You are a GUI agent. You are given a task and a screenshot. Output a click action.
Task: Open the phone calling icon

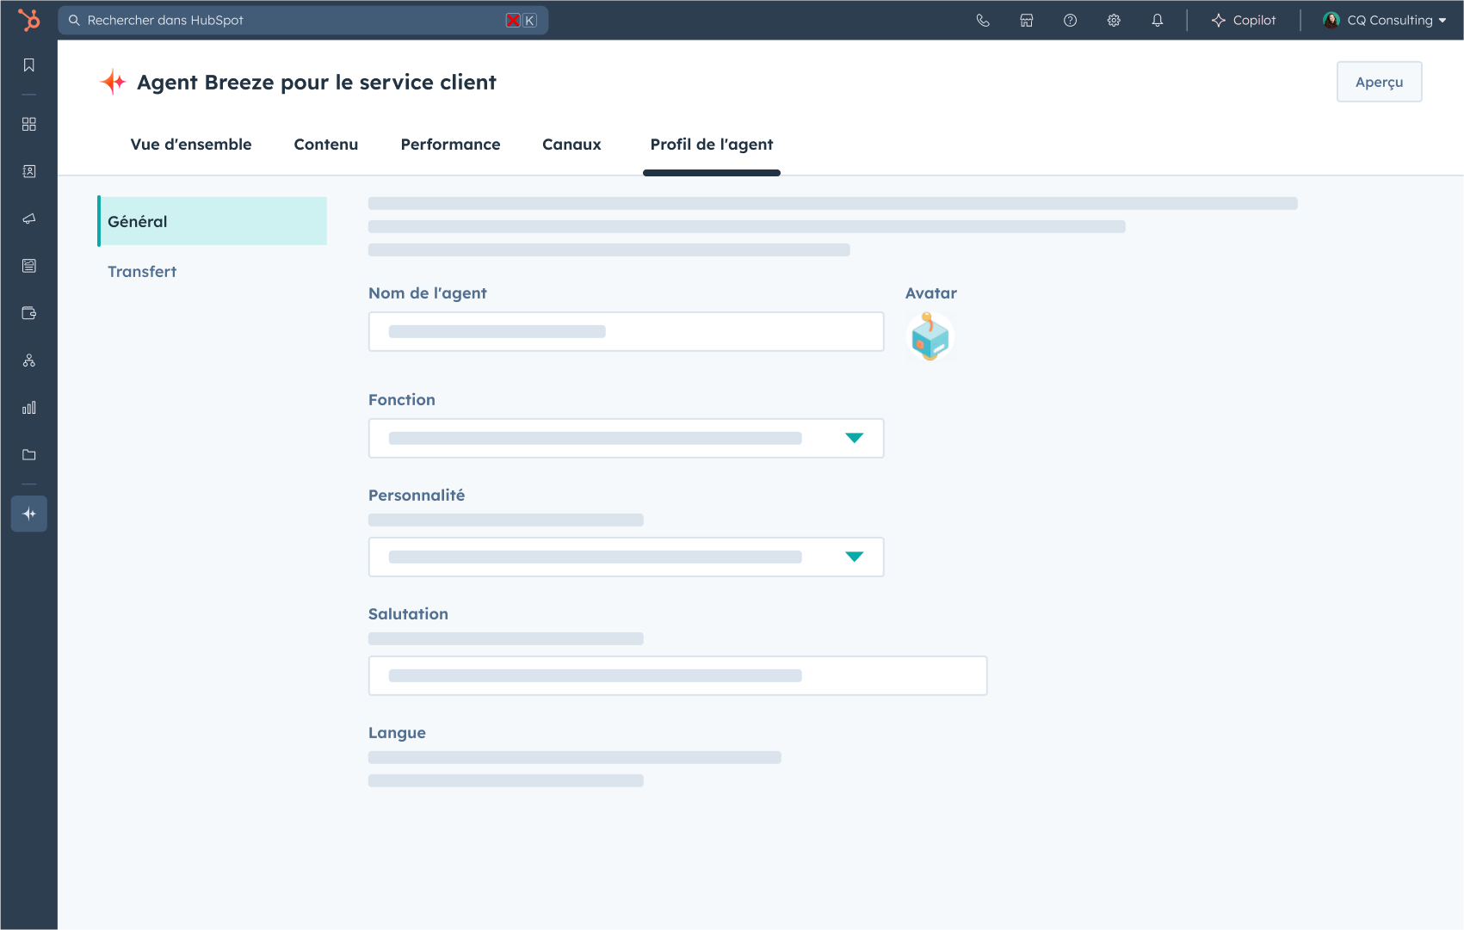[x=983, y=21]
